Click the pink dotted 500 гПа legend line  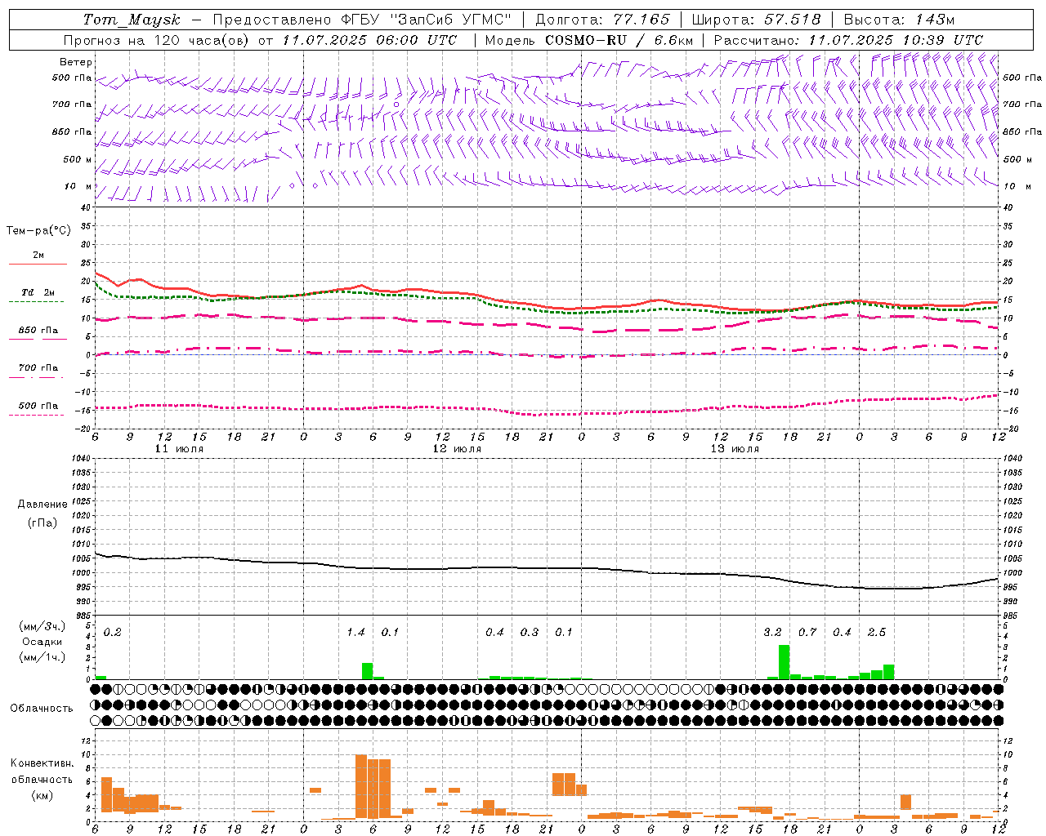point(36,416)
